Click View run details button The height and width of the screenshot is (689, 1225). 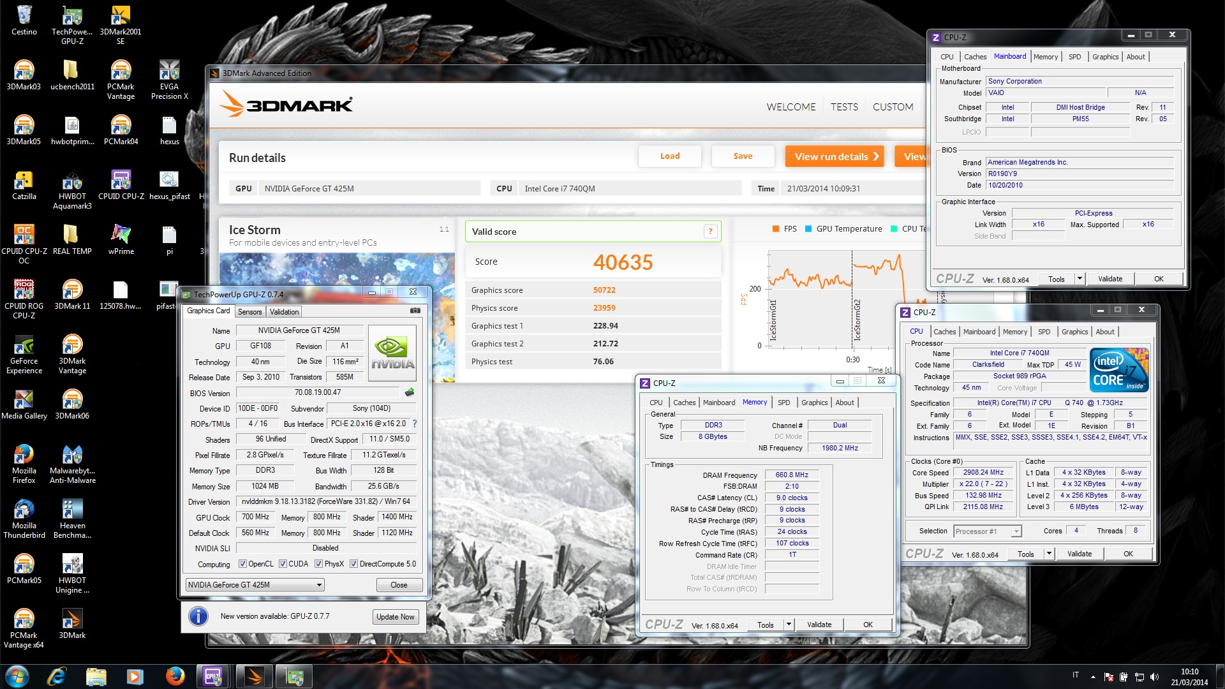coord(835,156)
